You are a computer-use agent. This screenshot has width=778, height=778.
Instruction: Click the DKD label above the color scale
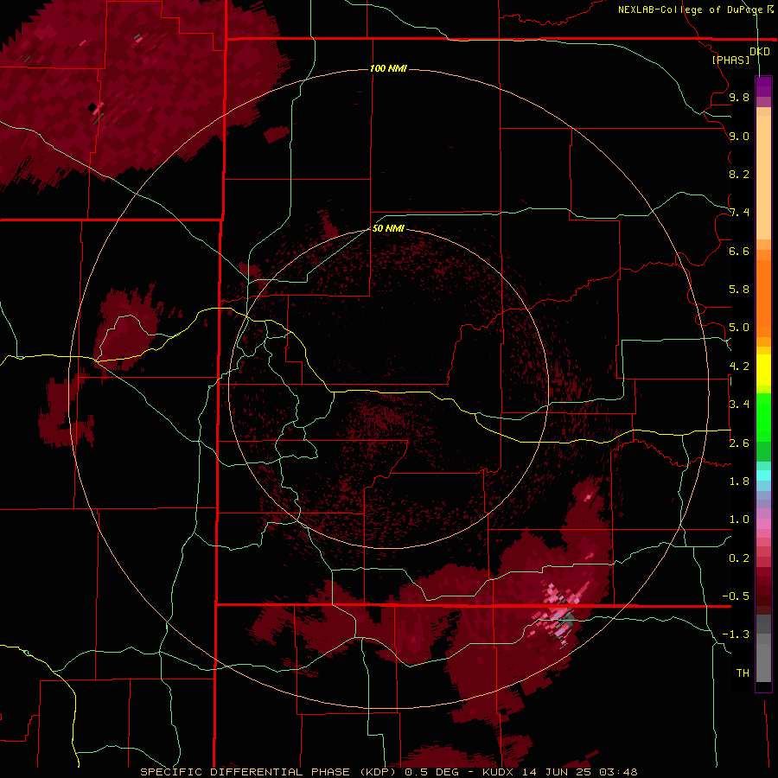(x=760, y=52)
